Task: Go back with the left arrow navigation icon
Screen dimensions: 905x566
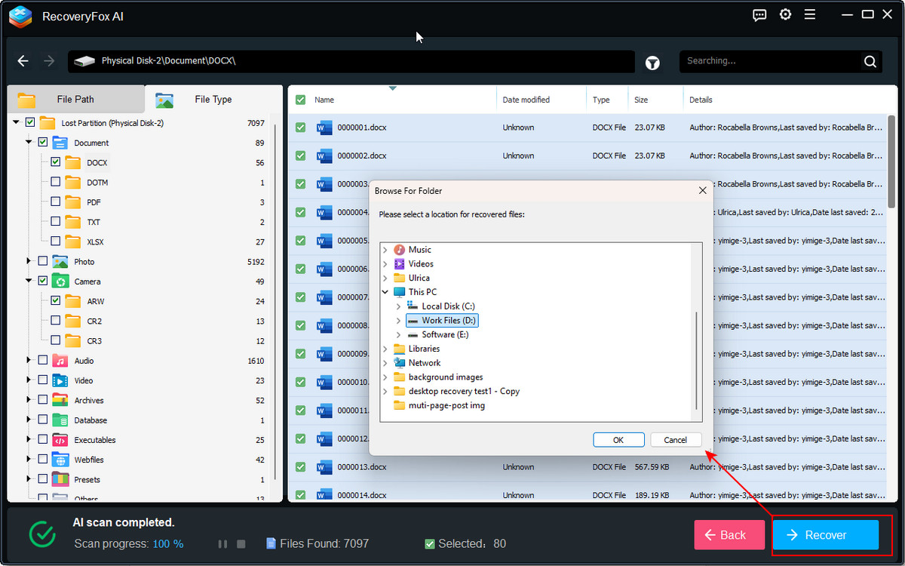Action: [23, 61]
